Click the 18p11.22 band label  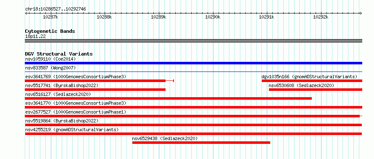coord(35,37)
